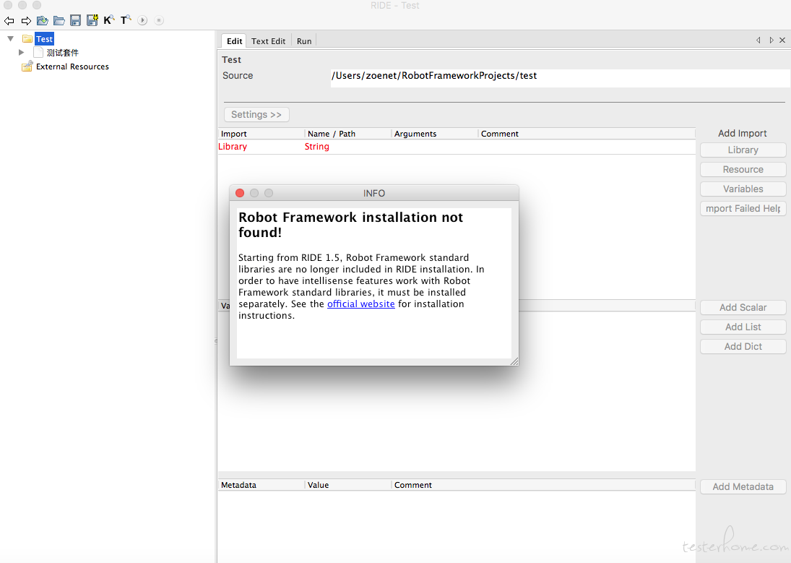Click the Resource import button
Viewport: 791px width, 563px height.
point(743,170)
